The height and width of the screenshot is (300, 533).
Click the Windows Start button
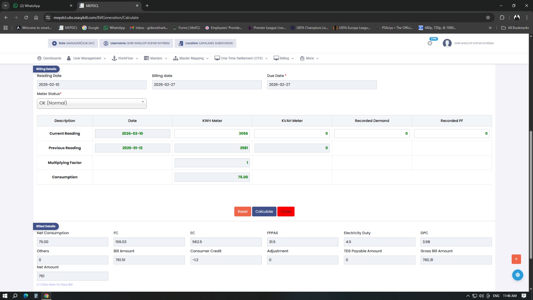(x=5, y=296)
